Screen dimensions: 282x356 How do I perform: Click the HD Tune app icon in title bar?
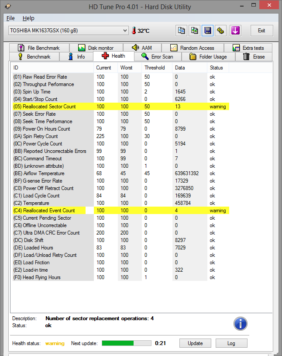[8, 6]
